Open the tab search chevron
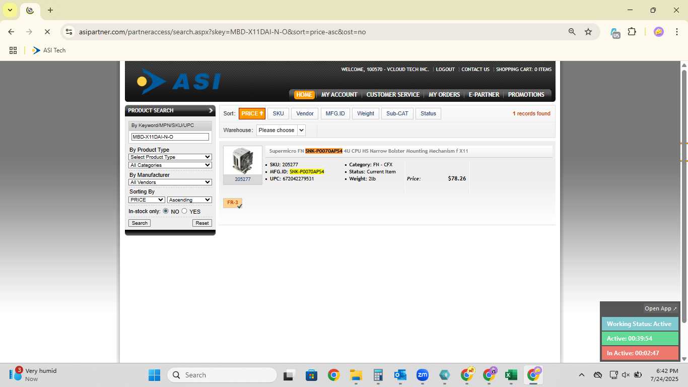Screen dimensions: 688x387 10,10
